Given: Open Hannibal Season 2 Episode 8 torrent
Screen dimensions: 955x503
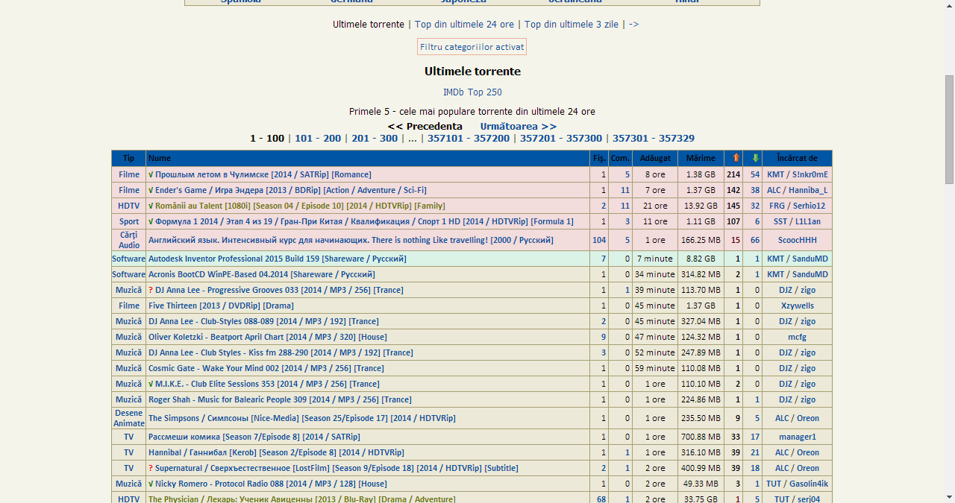Looking at the screenshot, I should [x=276, y=452].
